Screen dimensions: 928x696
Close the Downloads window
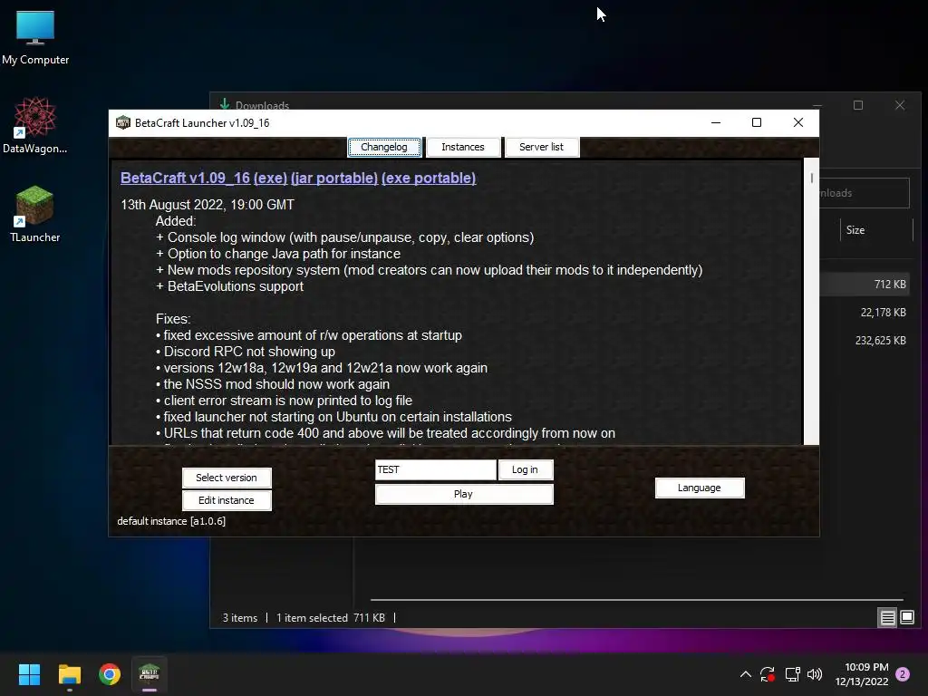[x=900, y=105]
